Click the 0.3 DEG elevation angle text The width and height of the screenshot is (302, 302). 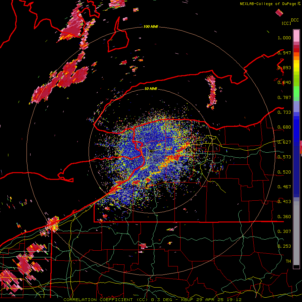point(161,300)
